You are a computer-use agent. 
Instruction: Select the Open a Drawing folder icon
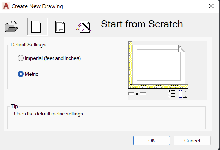[x=12, y=27]
